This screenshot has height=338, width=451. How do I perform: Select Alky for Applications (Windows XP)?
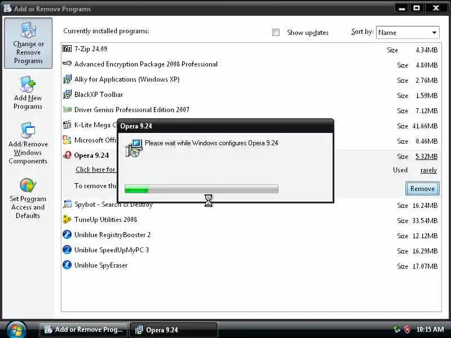coord(127,79)
